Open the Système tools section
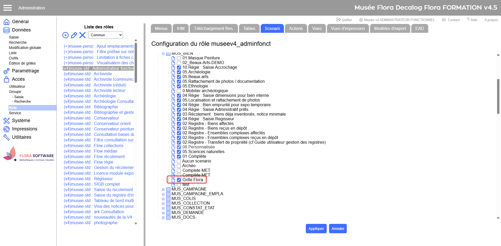This screenshot has height=246, width=501. (7, 121)
